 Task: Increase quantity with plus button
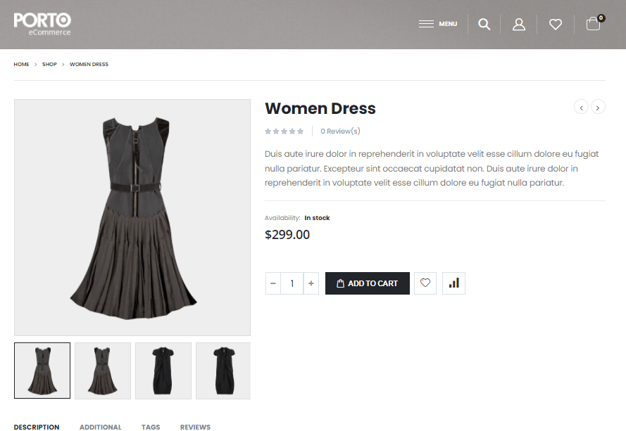[x=311, y=283]
